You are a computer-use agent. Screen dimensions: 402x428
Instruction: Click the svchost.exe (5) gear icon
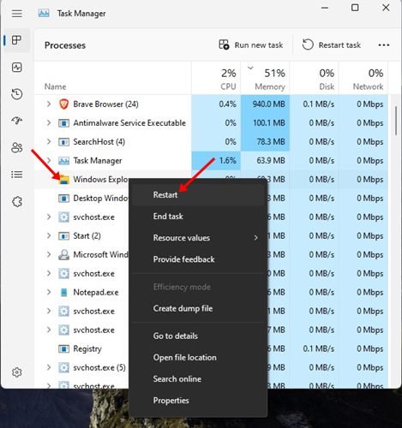[x=63, y=367]
